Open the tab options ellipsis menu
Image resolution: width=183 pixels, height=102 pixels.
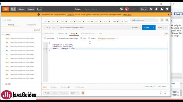[126, 22]
